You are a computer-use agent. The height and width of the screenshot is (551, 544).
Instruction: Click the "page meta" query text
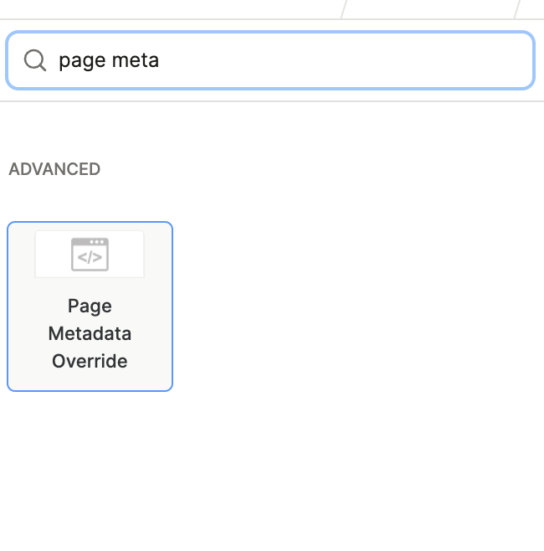(109, 60)
